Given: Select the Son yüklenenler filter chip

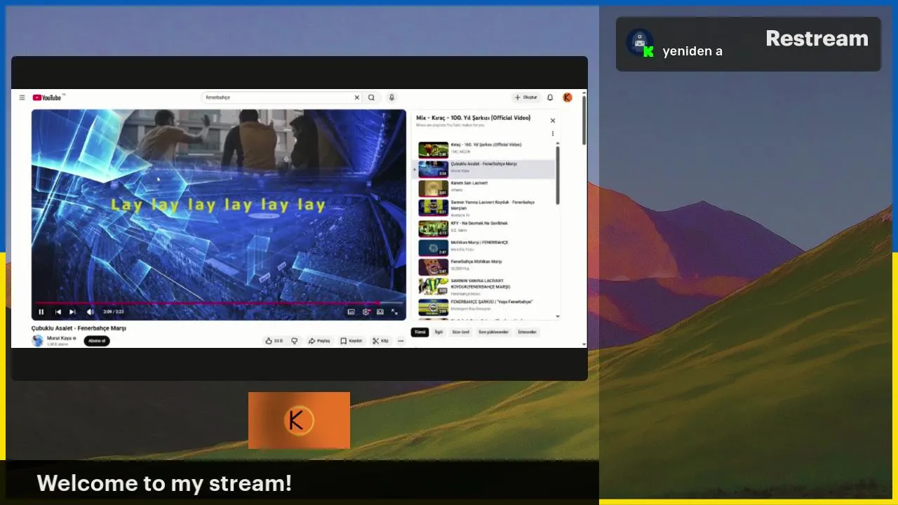Looking at the screenshot, I should click(493, 332).
